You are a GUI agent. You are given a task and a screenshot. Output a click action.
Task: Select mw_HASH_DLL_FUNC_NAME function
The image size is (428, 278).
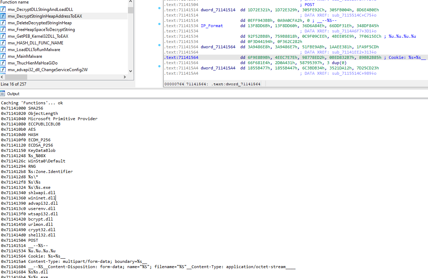(36, 43)
